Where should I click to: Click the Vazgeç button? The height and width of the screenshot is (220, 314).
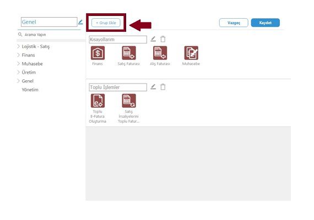[234, 23]
